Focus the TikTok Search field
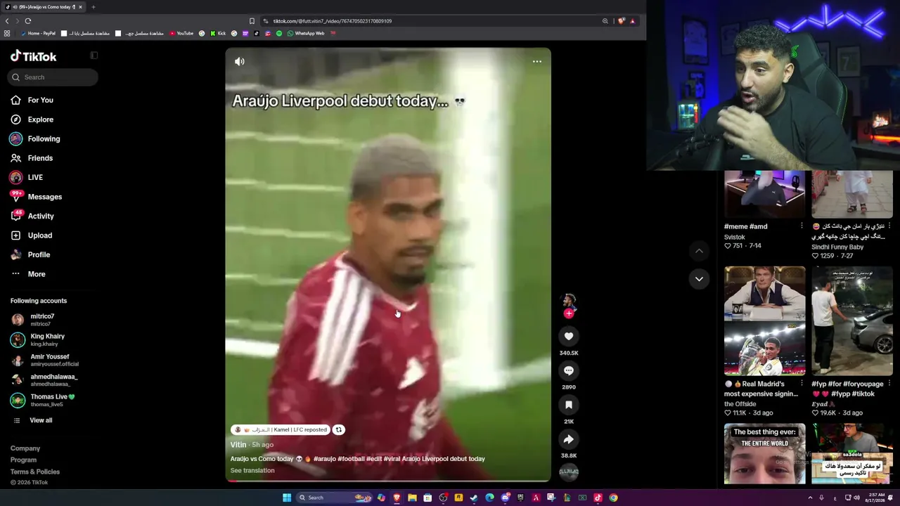The height and width of the screenshot is (506, 900). [54, 77]
